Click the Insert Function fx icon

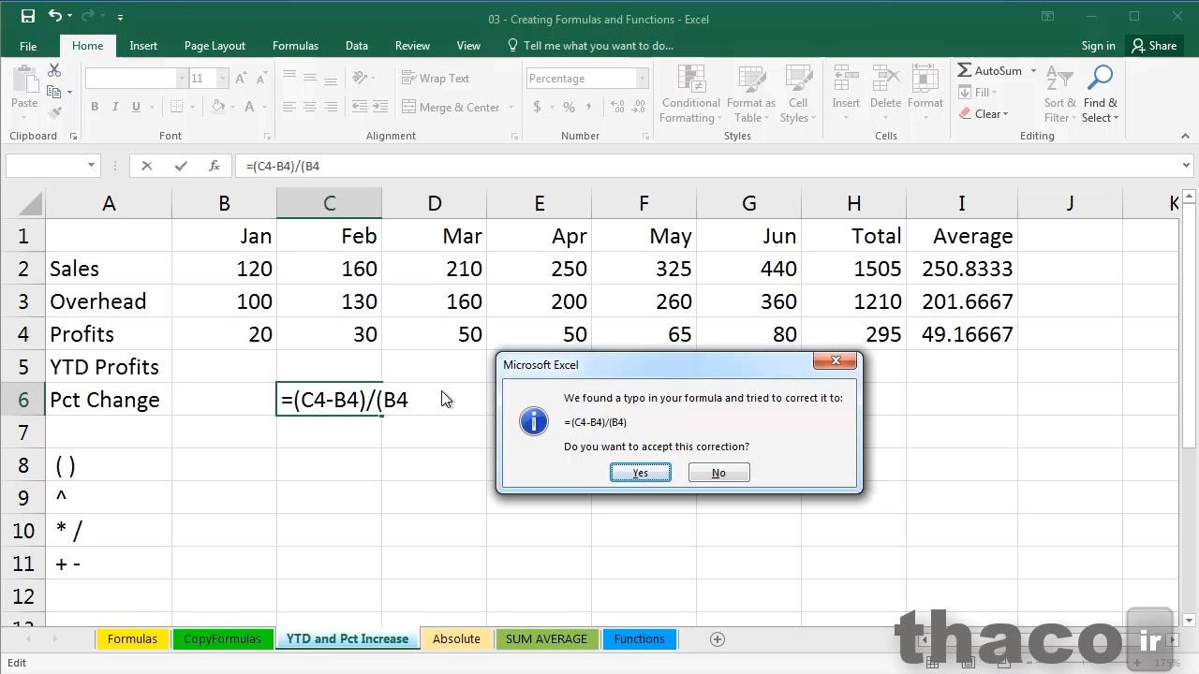coord(215,166)
